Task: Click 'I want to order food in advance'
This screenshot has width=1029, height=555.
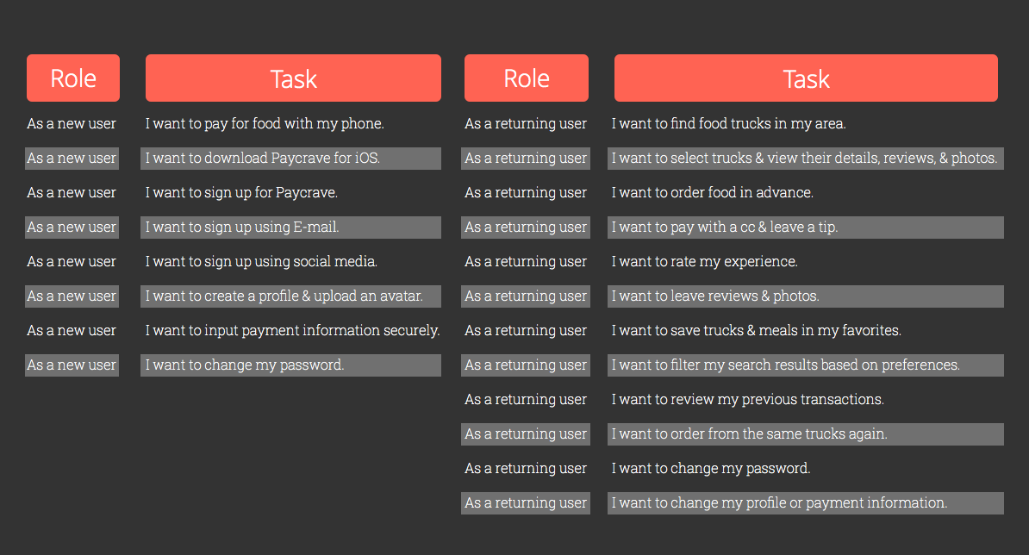Action: pos(713,193)
